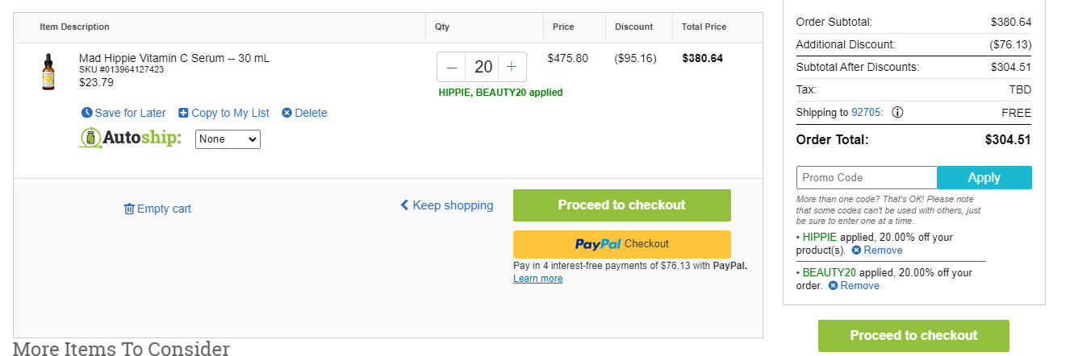This screenshot has height=356, width=1074.
Task: Click the Proceed to checkout button under the order summary
Action: pyautogui.click(x=913, y=336)
